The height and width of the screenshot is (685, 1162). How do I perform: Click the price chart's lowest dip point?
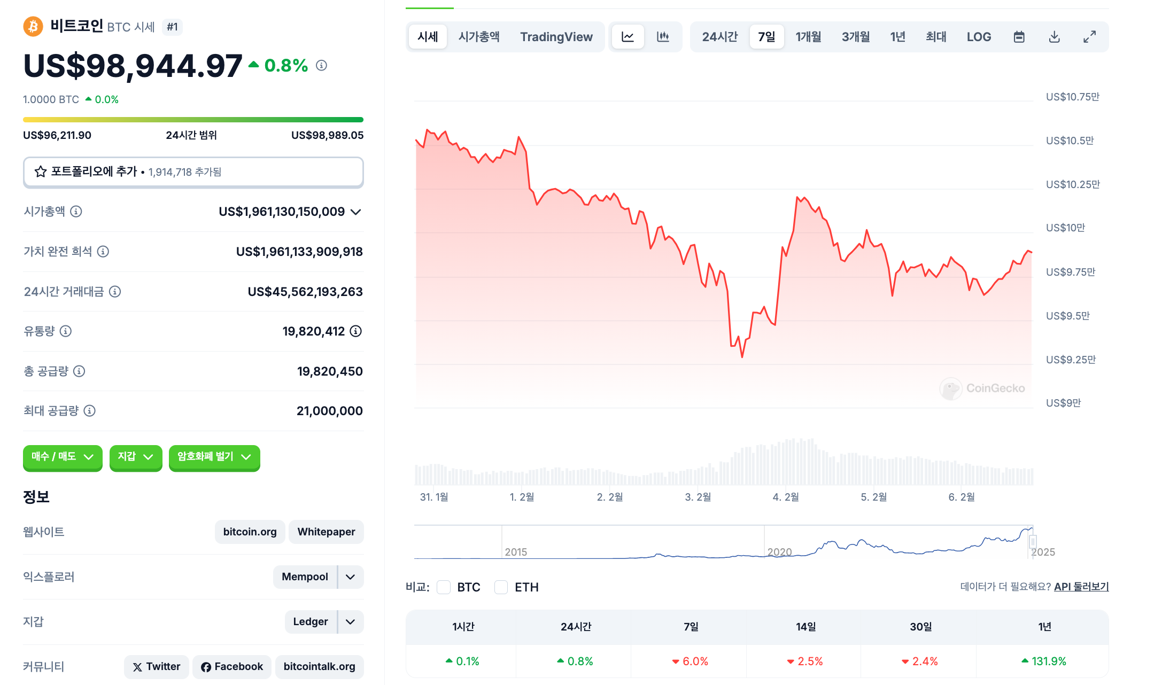pyautogui.click(x=742, y=356)
